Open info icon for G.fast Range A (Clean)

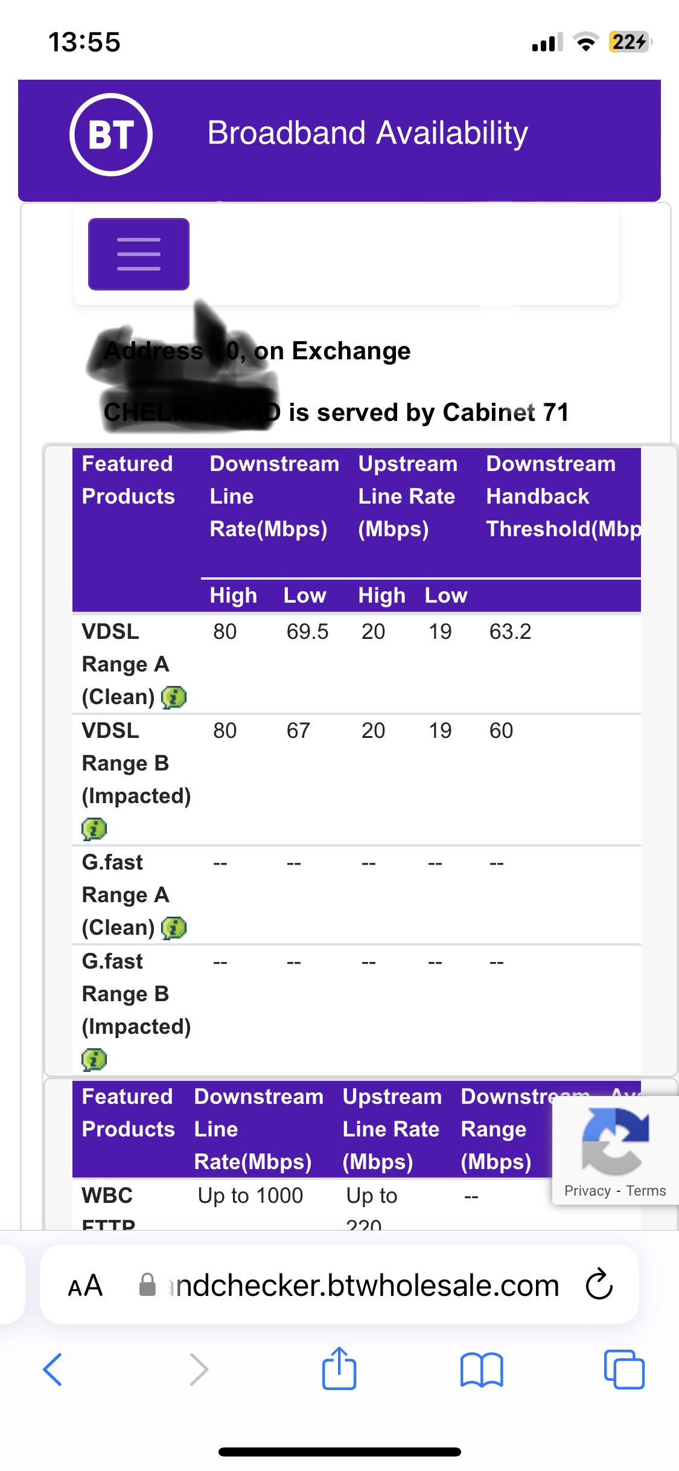[174, 928]
